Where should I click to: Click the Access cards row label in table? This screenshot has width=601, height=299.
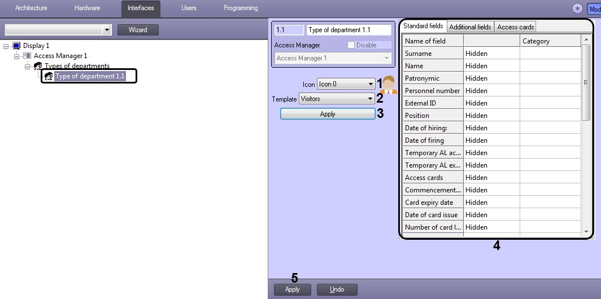433,178
